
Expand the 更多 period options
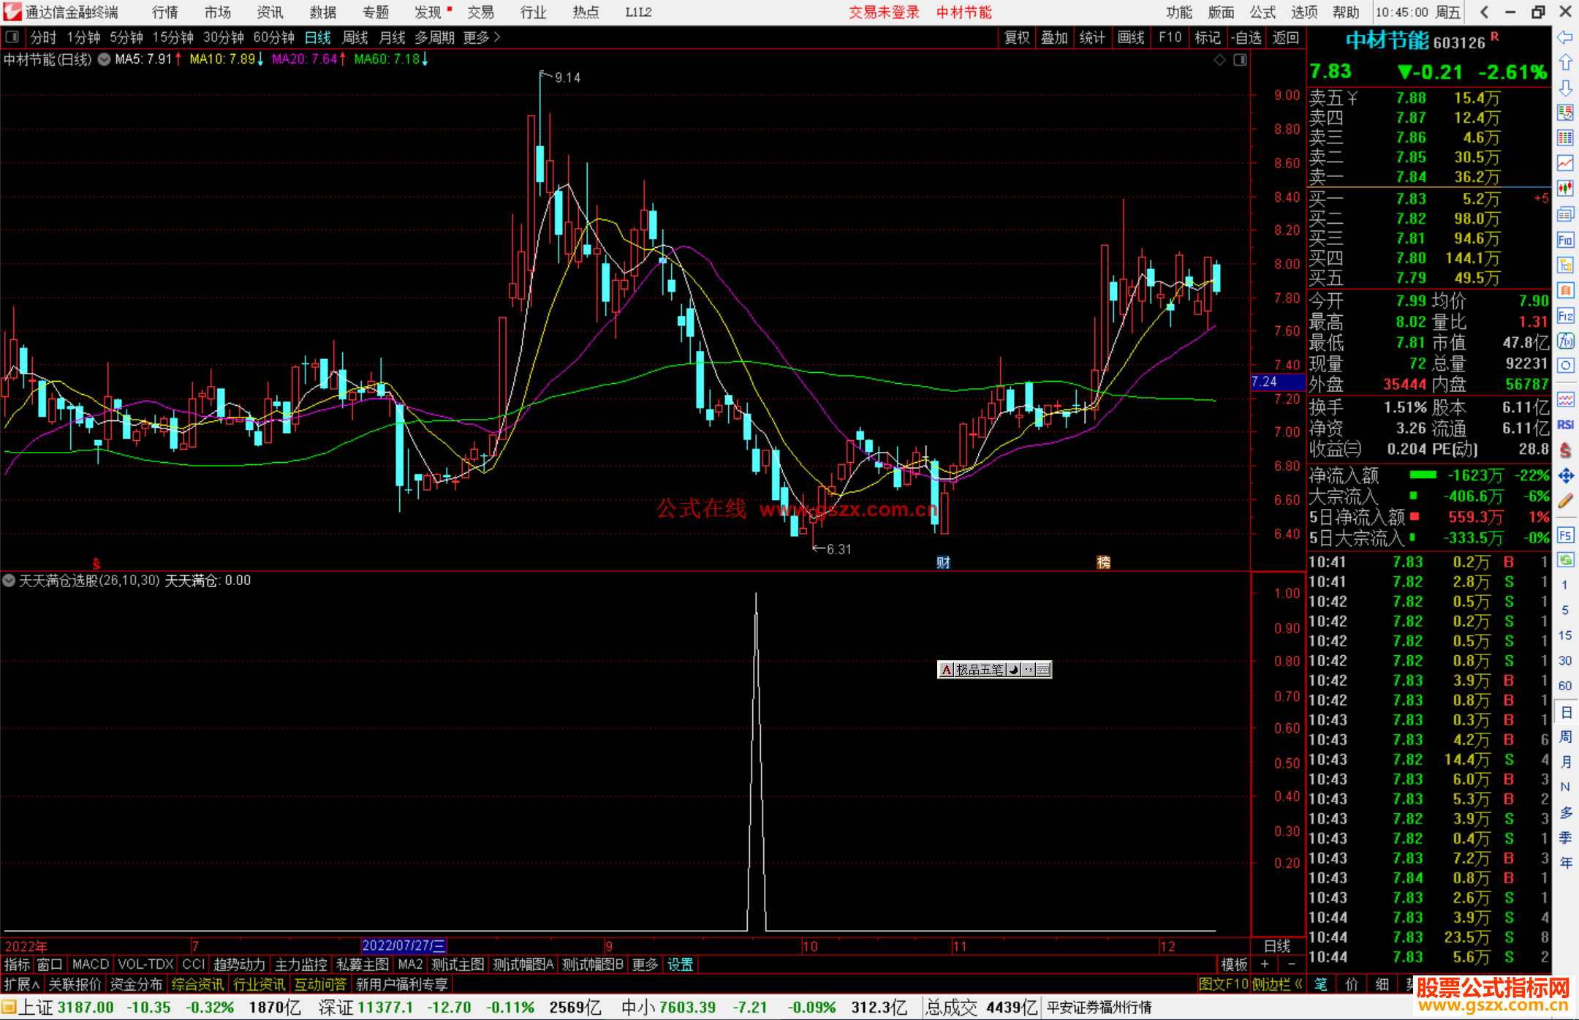tap(481, 37)
